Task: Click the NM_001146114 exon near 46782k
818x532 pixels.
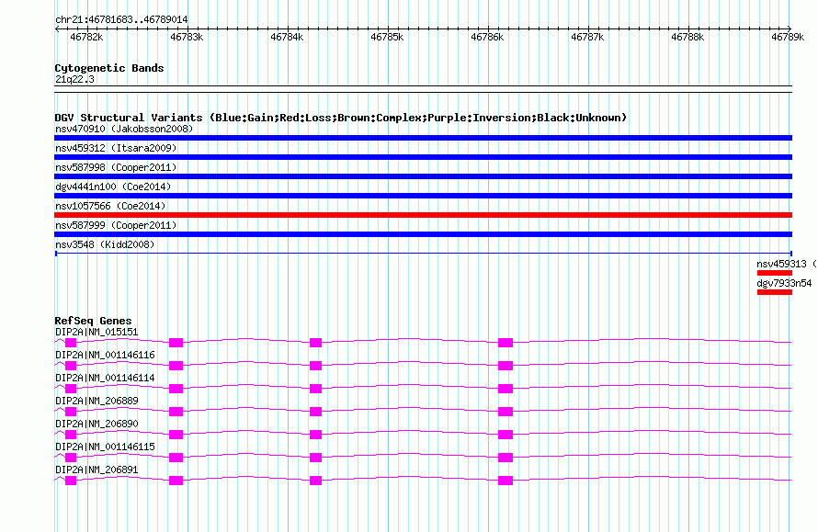Action: pos(71,389)
